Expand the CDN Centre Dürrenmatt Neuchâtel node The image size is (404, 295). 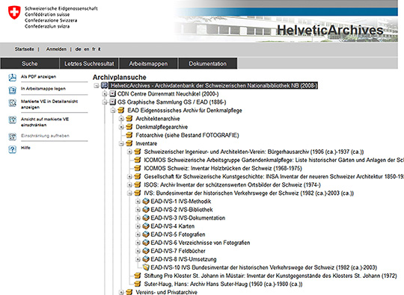pos(105,94)
